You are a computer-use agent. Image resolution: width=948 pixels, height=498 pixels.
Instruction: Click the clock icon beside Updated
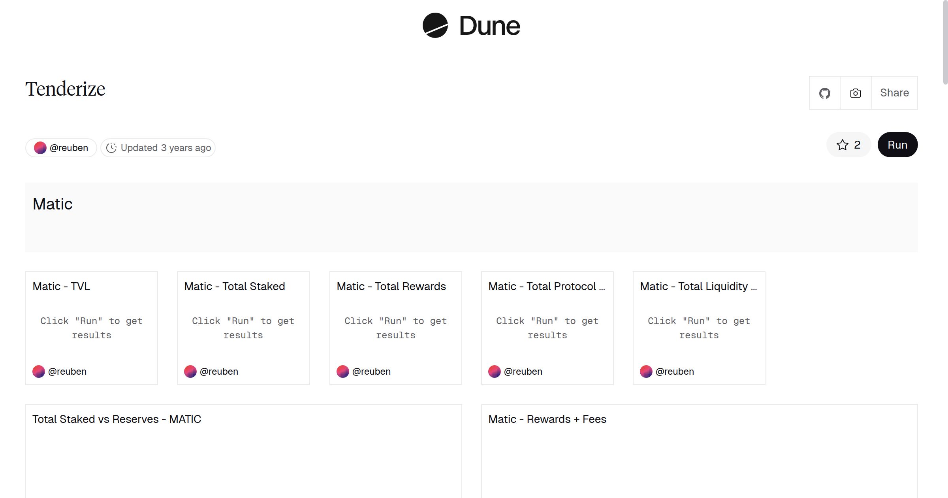pos(111,148)
